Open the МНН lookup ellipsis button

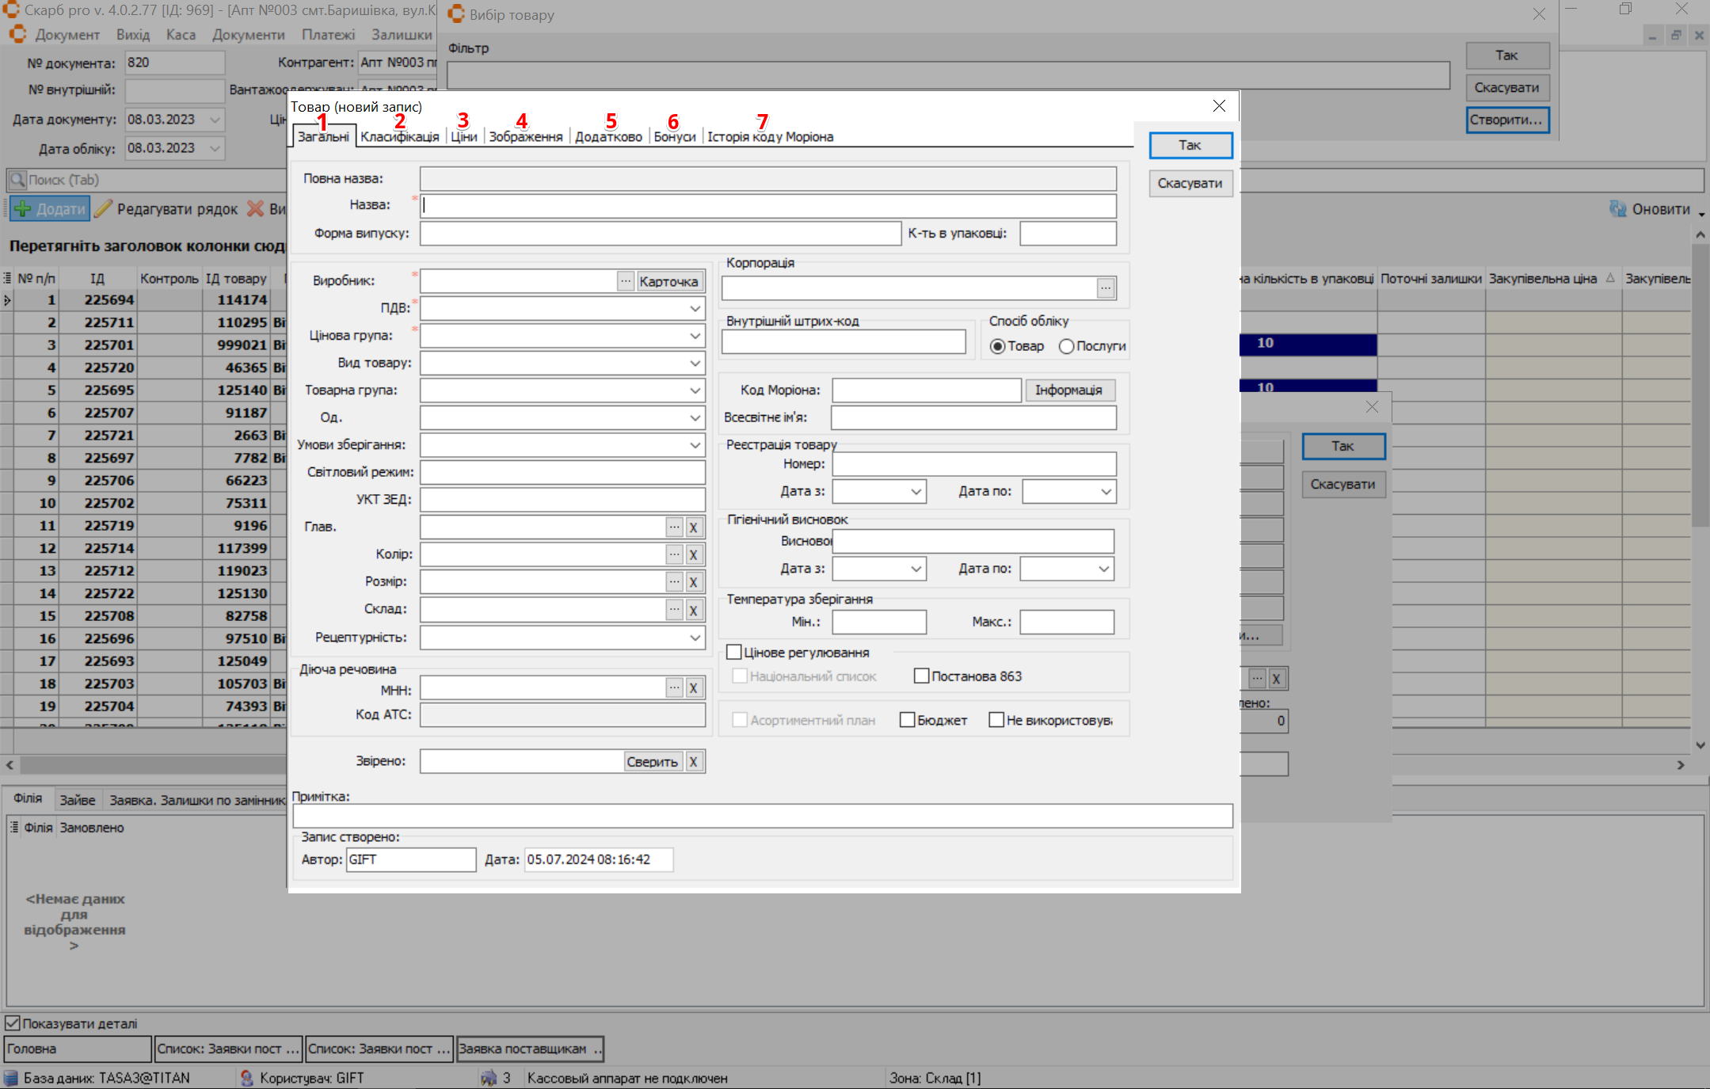click(674, 688)
